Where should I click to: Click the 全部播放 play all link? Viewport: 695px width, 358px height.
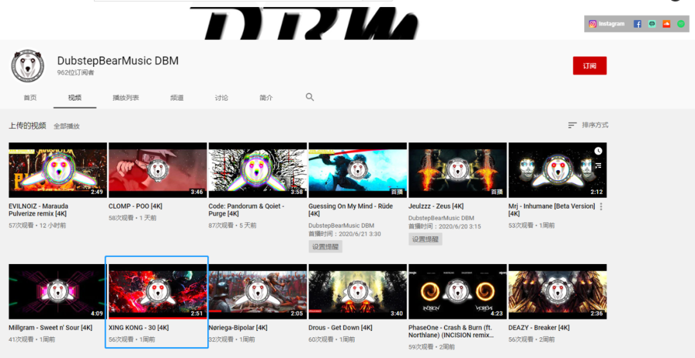coord(66,126)
